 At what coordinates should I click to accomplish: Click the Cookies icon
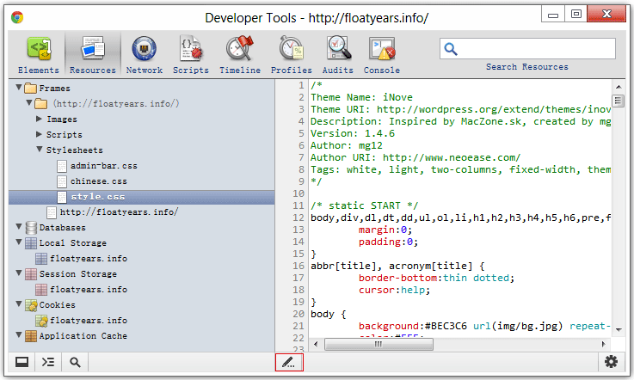[x=31, y=305]
